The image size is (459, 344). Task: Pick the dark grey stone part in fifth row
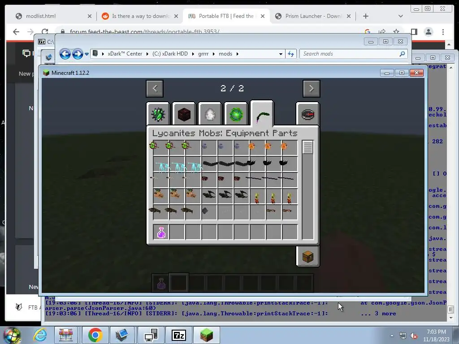tap(205, 211)
